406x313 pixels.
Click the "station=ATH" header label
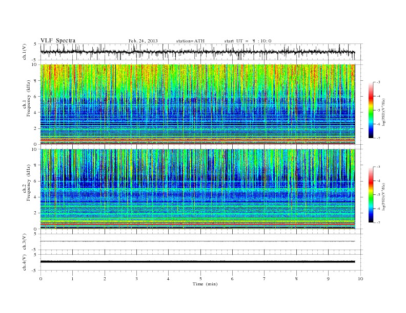tap(190, 41)
